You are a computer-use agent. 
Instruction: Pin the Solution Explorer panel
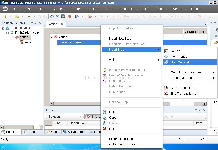pyautogui.click(x=36, y=23)
